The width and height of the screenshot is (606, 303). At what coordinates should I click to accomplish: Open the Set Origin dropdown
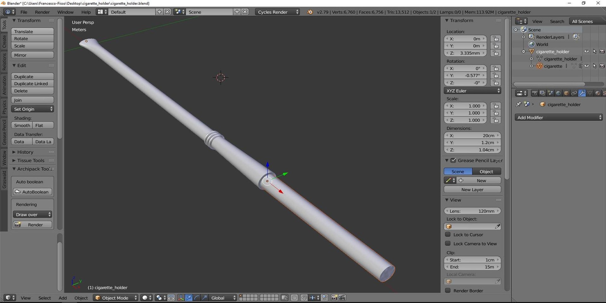[33, 109]
